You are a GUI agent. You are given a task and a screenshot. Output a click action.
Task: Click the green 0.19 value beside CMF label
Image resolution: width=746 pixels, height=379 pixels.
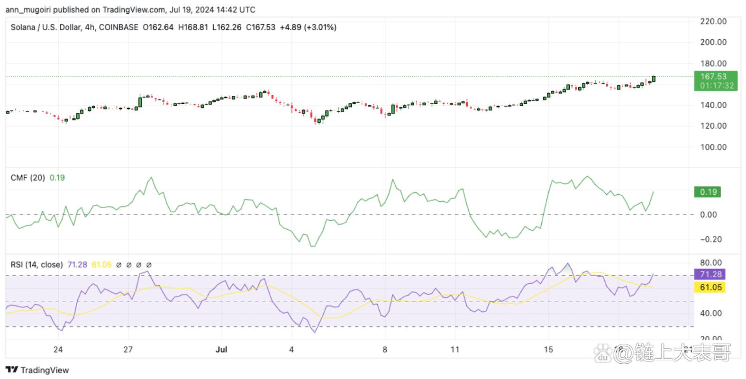[x=57, y=178]
